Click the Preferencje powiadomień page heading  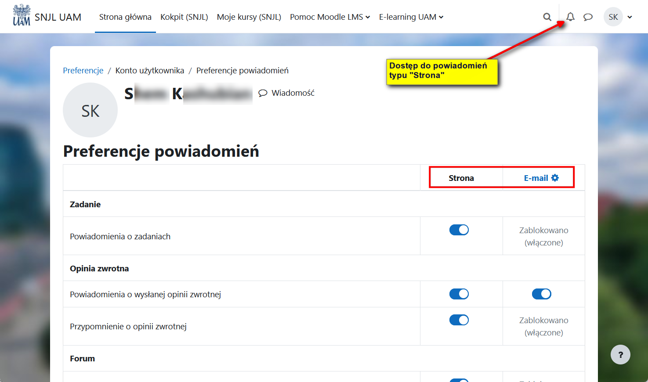coord(161,151)
